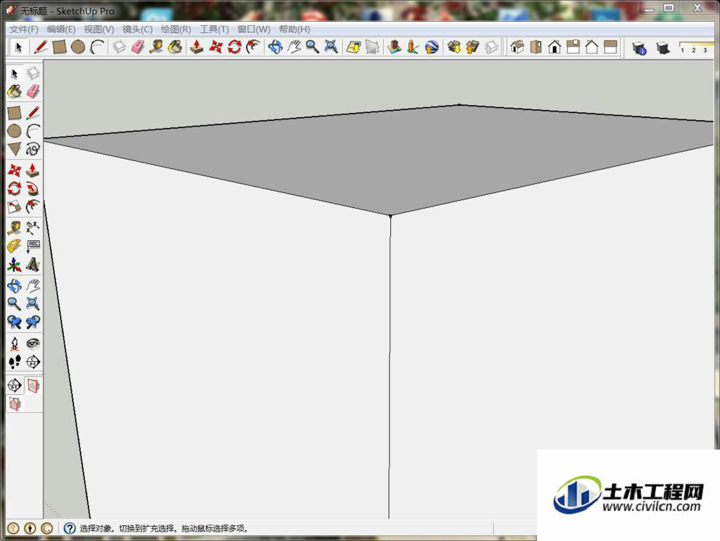720x541 pixels.
Task: Open the 帮助(H) menu
Action: coord(294,29)
